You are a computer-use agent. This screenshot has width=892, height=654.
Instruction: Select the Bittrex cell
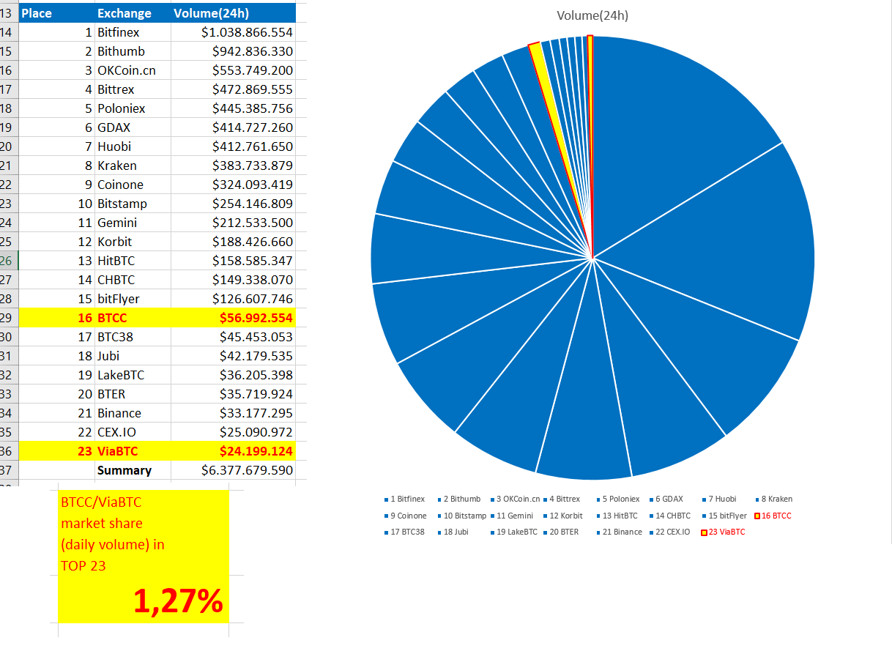(133, 89)
